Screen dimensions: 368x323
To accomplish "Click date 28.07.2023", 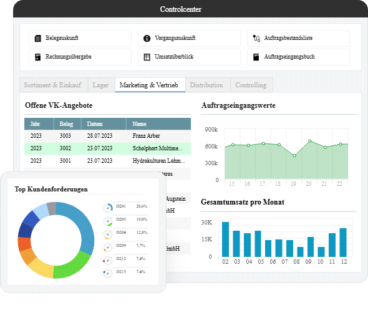I will [x=100, y=136].
